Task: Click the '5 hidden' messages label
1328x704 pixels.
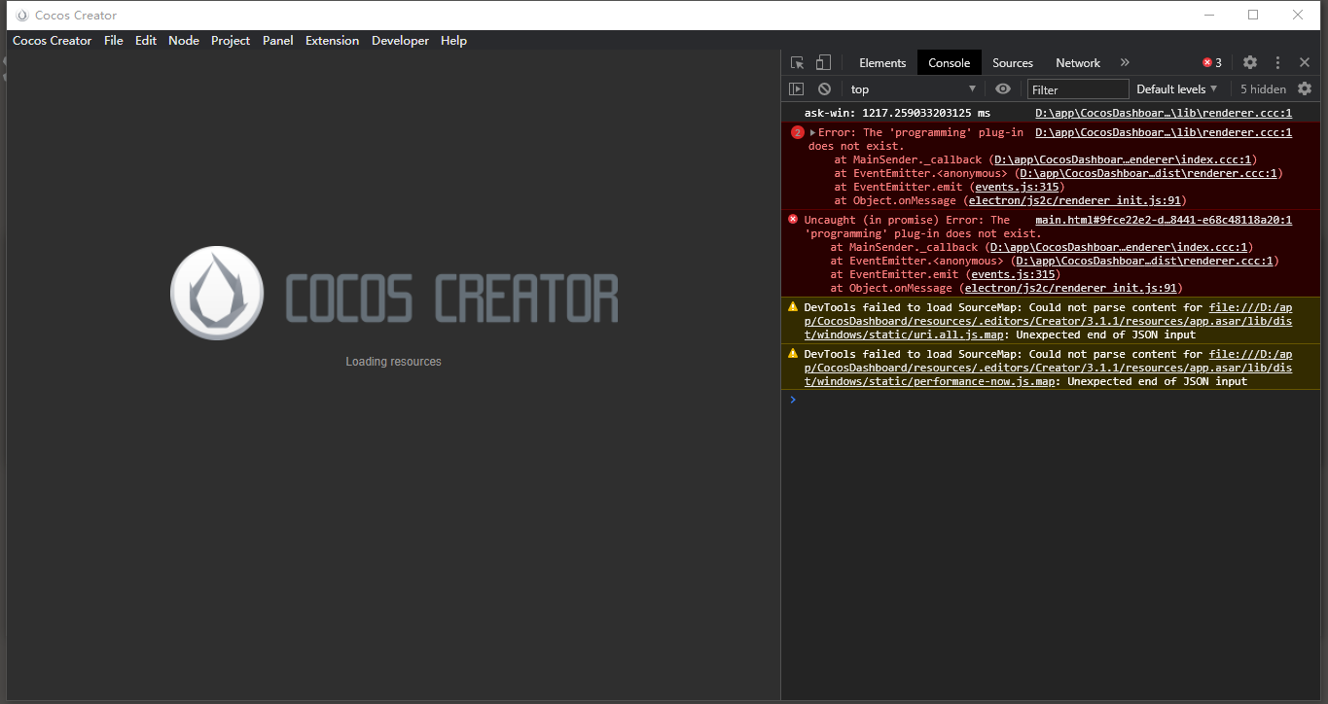Action: (x=1263, y=89)
